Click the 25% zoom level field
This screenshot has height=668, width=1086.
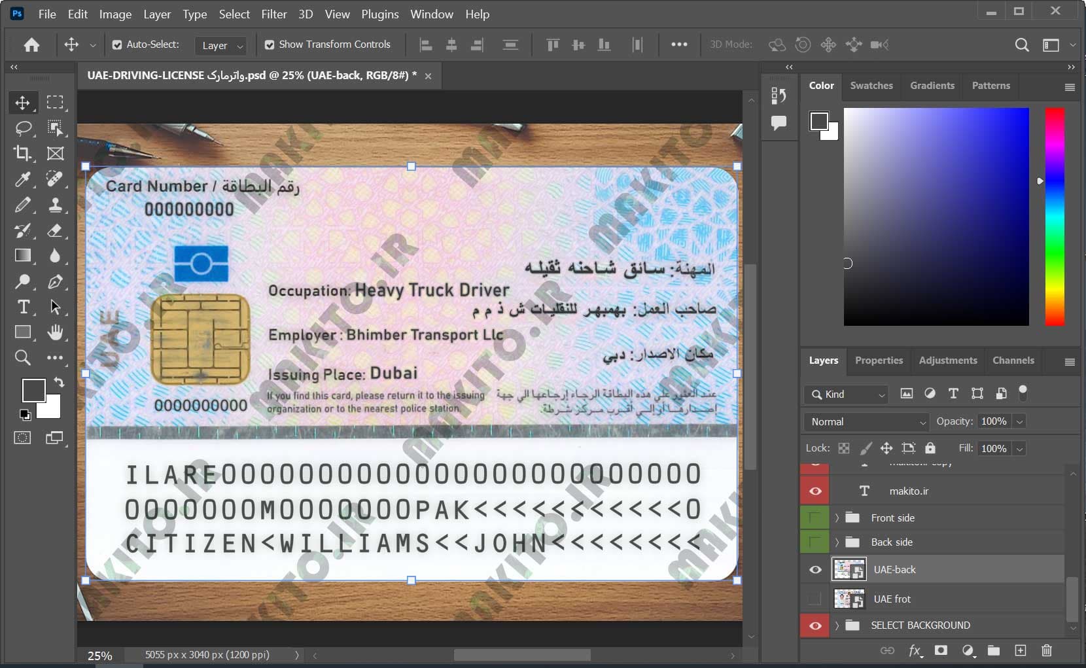point(100,655)
